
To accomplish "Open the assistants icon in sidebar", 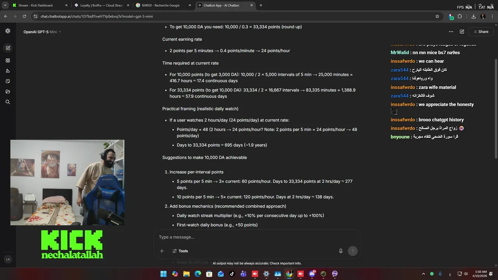I will click(x=8, y=71).
